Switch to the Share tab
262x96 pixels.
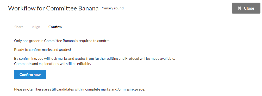19,27
